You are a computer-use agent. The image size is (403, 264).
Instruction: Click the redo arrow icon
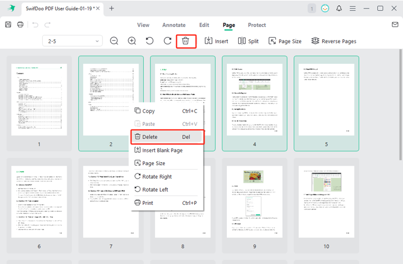[47, 24]
